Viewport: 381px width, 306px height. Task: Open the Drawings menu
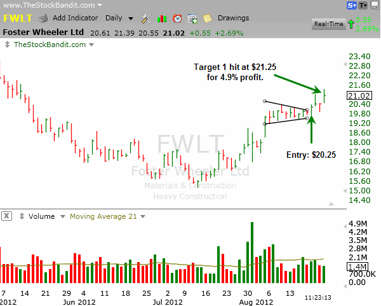[x=233, y=18]
